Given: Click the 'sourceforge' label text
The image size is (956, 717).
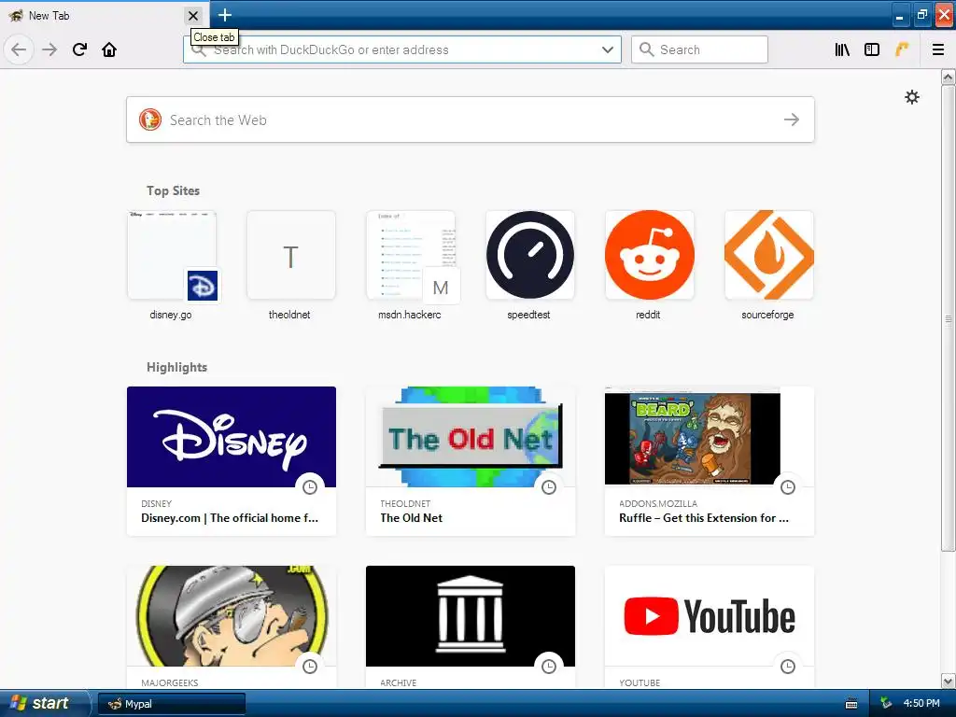Looking at the screenshot, I should pyautogui.click(x=767, y=315).
